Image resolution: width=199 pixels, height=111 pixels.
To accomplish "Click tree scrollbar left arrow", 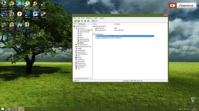I will (x=74, y=78).
